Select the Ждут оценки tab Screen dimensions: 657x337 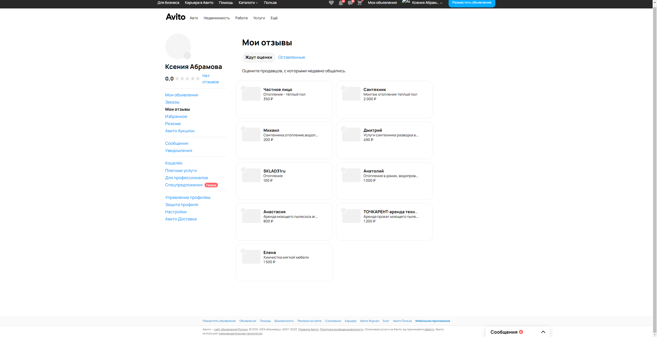tap(258, 57)
